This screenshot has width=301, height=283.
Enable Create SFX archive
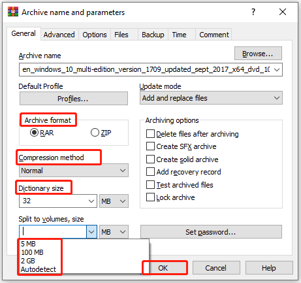[x=150, y=146]
